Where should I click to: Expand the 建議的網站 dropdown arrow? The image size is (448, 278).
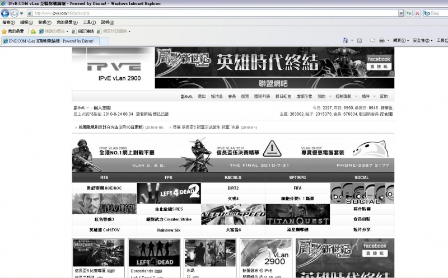(67, 31)
